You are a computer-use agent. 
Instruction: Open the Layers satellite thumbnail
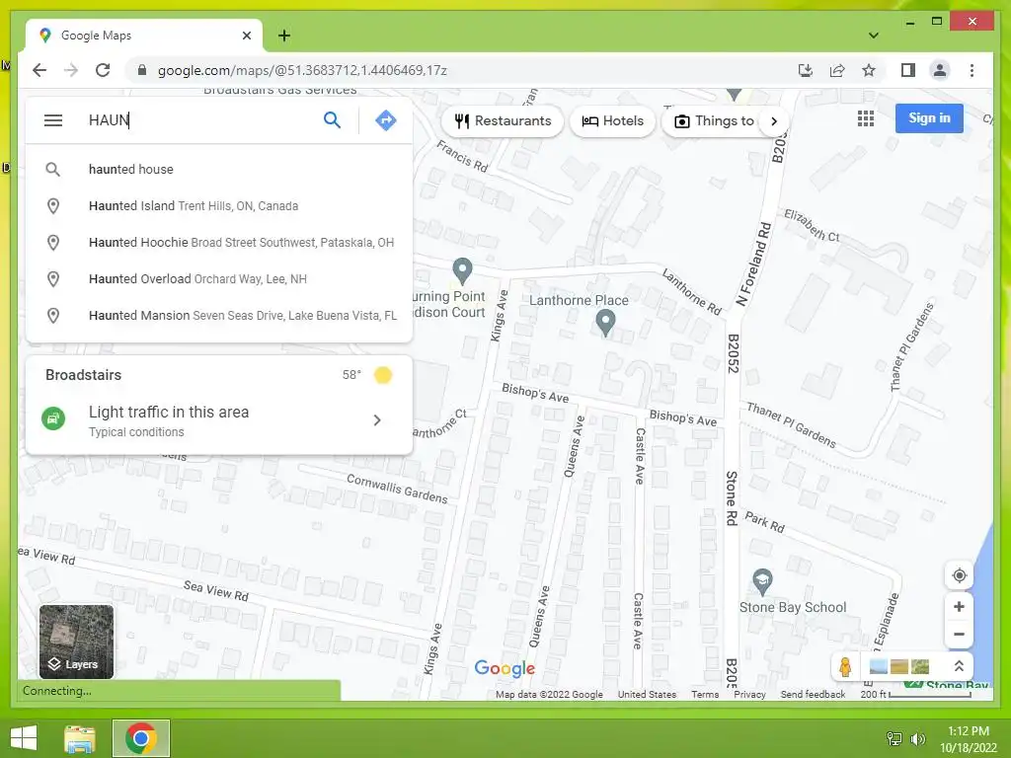coord(76,642)
